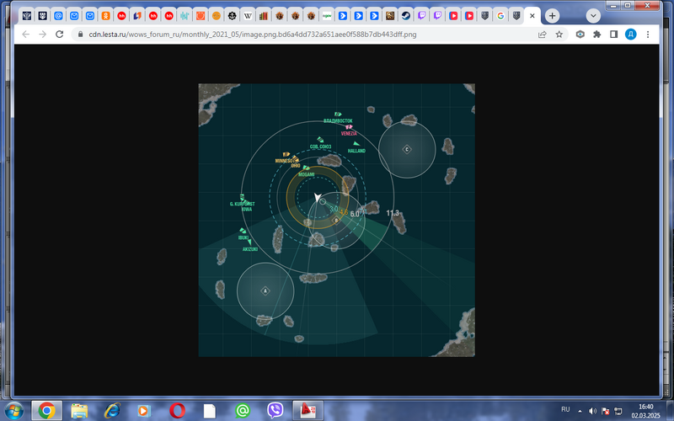The width and height of the screenshot is (674, 421).
Task: Show hidden system tray icons
Action: 580,411
